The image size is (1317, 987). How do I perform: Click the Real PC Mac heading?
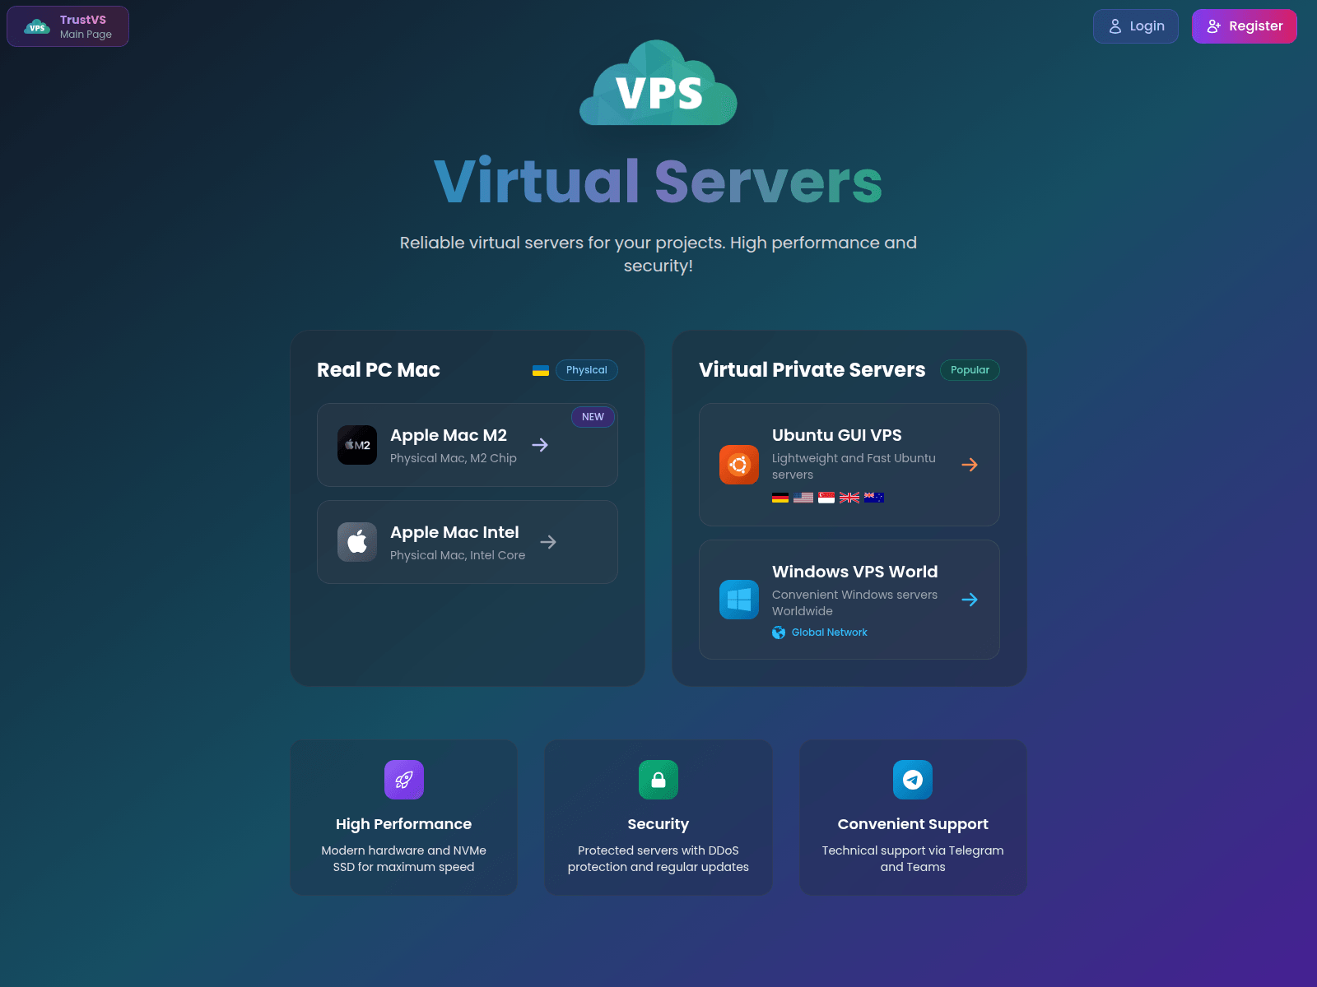pyautogui.click(x=379, y=370)
